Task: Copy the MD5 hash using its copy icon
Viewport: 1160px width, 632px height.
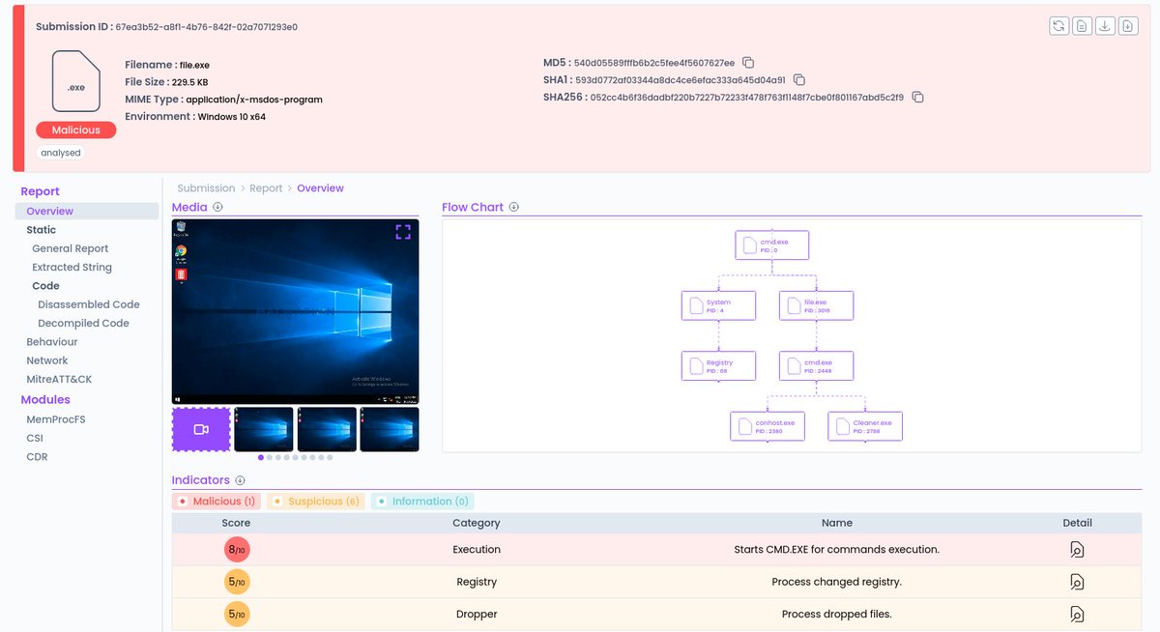Action: click(x=748, y=61)
